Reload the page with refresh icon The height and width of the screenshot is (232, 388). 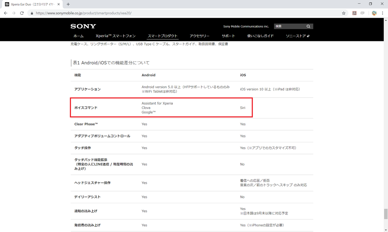22,13
